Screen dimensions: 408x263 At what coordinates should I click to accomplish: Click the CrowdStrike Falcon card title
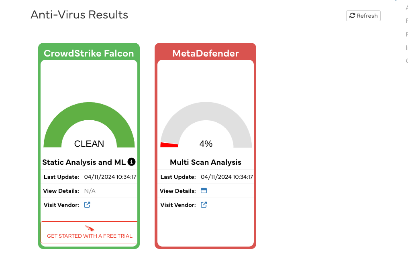[x=89, y=53]
